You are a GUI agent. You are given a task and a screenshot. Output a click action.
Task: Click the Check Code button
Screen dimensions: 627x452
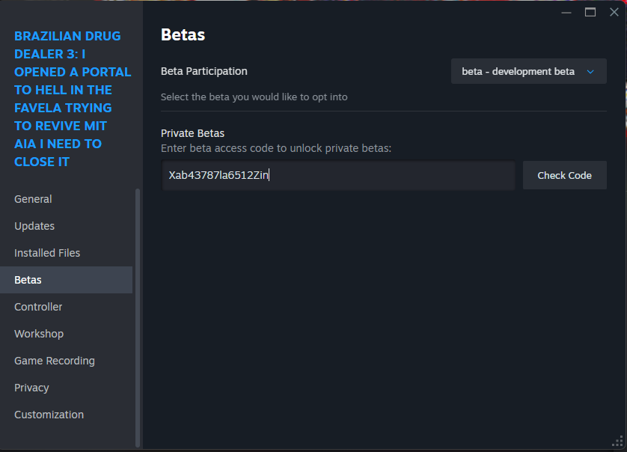click(x=565, y=175)
